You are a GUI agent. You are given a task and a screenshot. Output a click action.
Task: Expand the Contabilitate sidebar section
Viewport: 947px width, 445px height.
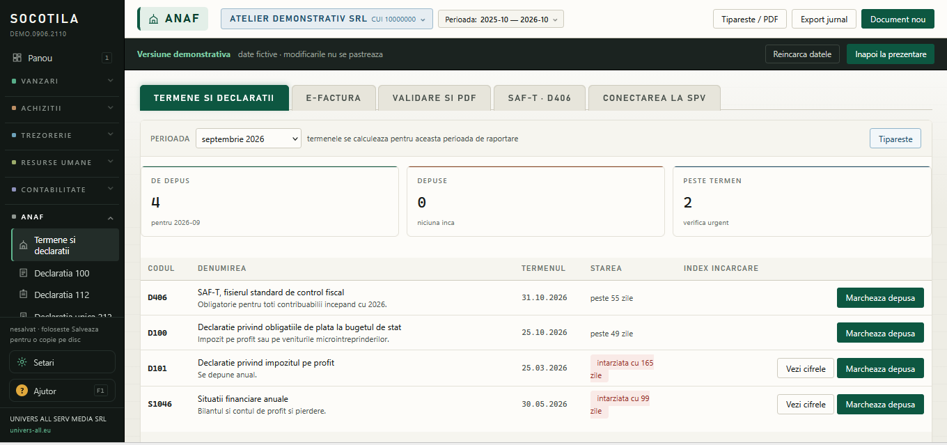pos(62,189)
